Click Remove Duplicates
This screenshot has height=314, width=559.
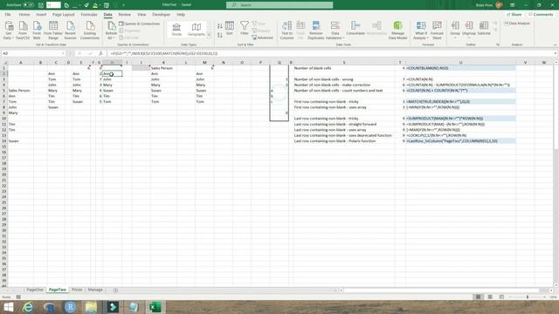[x=316, y=30]
